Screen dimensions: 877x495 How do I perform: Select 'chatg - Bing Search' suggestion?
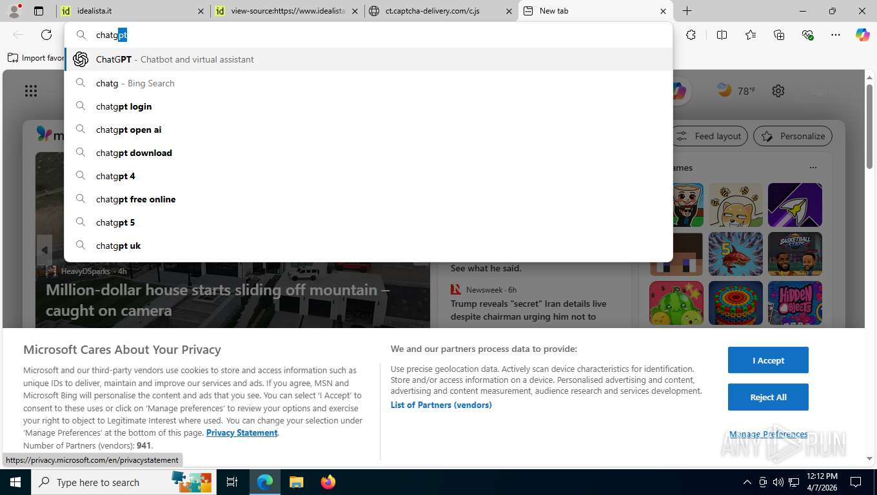368,83
